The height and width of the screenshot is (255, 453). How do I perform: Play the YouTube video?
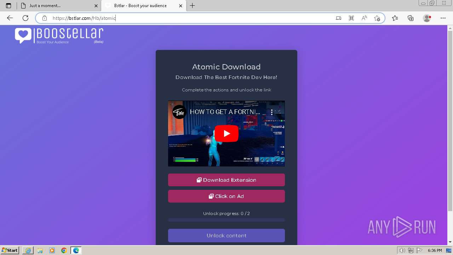click(226, 134)
